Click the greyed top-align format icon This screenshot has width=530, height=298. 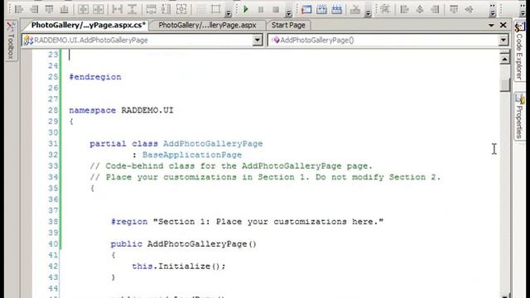[x=454, y=9]
